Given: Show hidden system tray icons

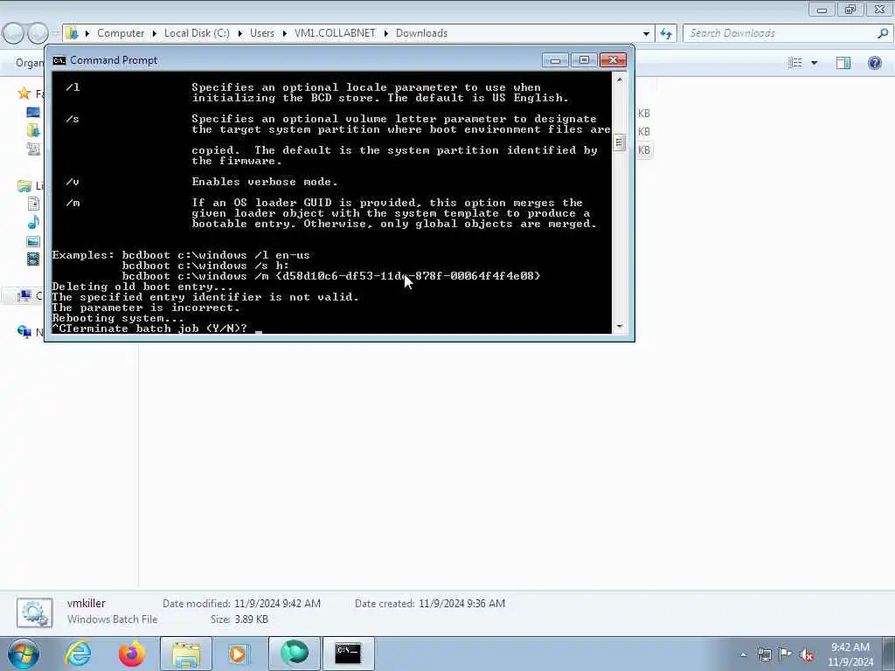Looking at the screenshot, I should [x=743, y=654].
